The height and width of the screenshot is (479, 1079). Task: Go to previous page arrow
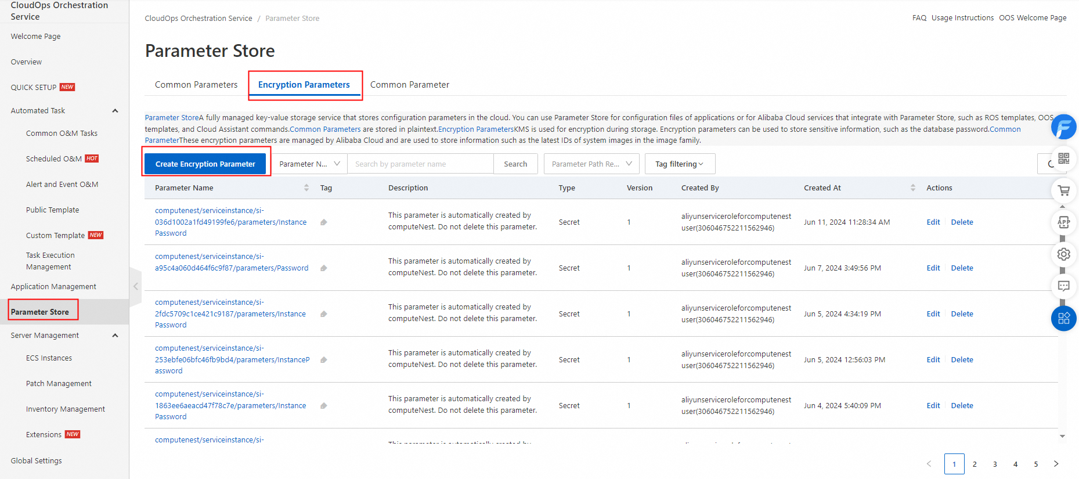click(x=929, y=464)
